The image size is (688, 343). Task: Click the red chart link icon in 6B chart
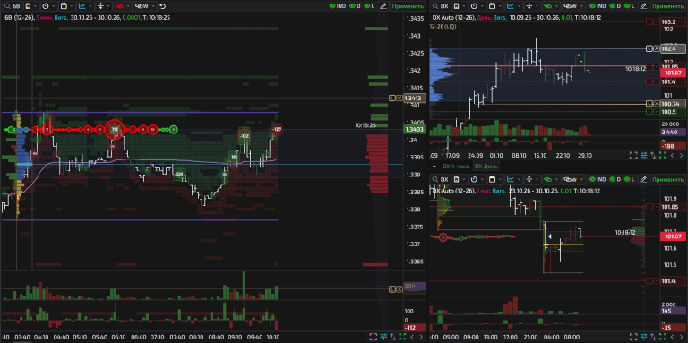[x=119, y=6]
